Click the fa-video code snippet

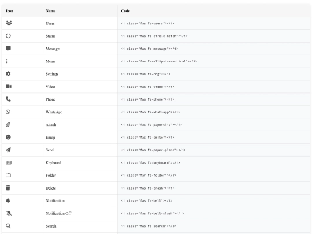coord(148,87)
